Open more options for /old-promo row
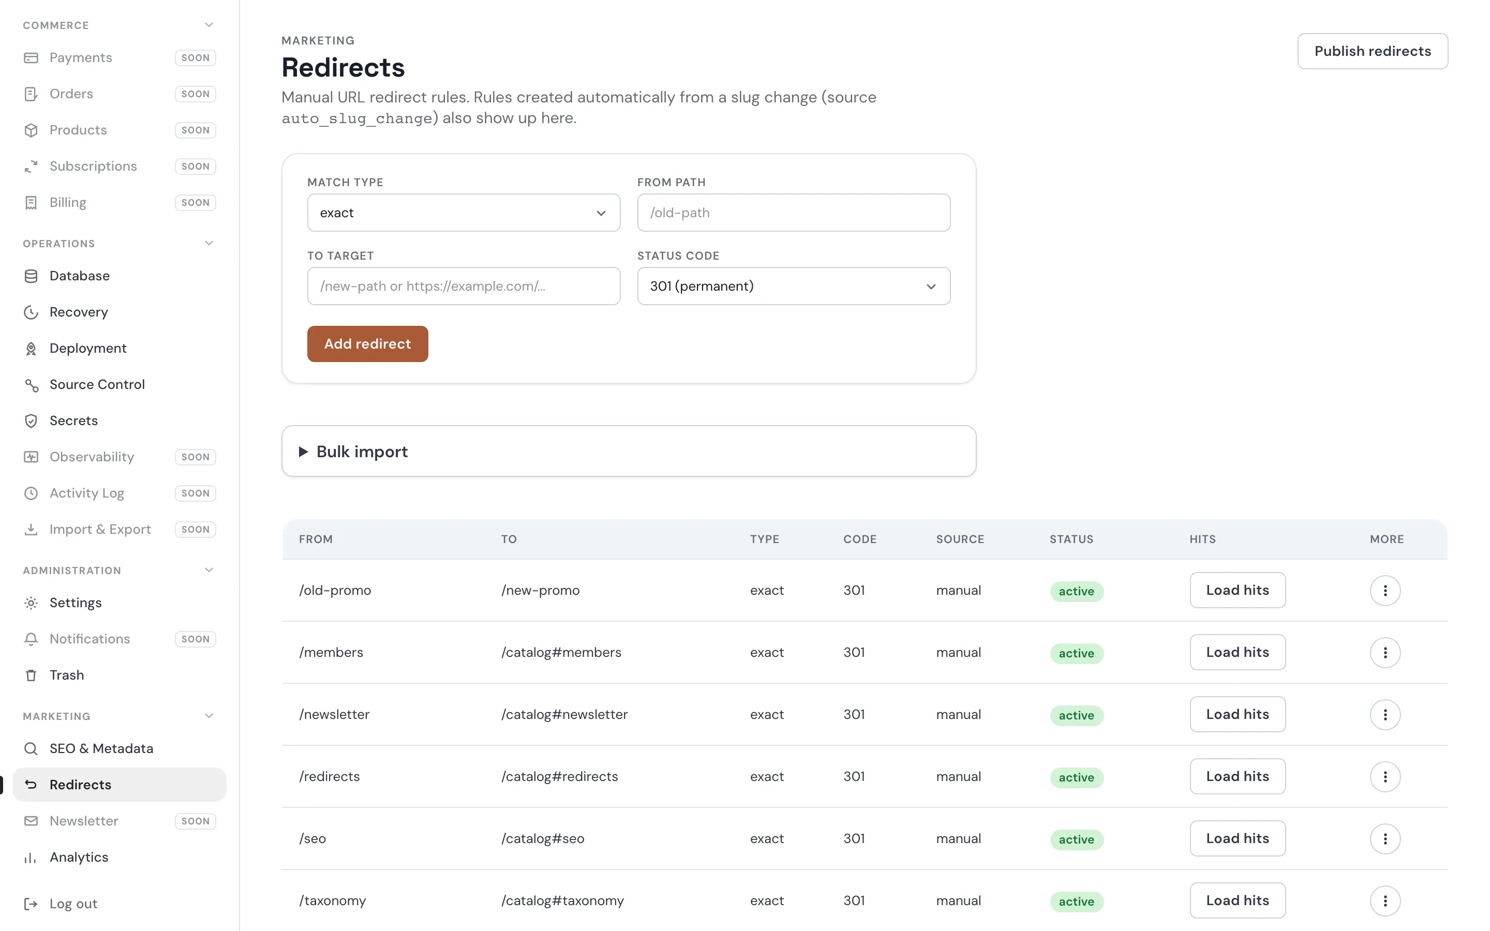 click(1384, 591)
